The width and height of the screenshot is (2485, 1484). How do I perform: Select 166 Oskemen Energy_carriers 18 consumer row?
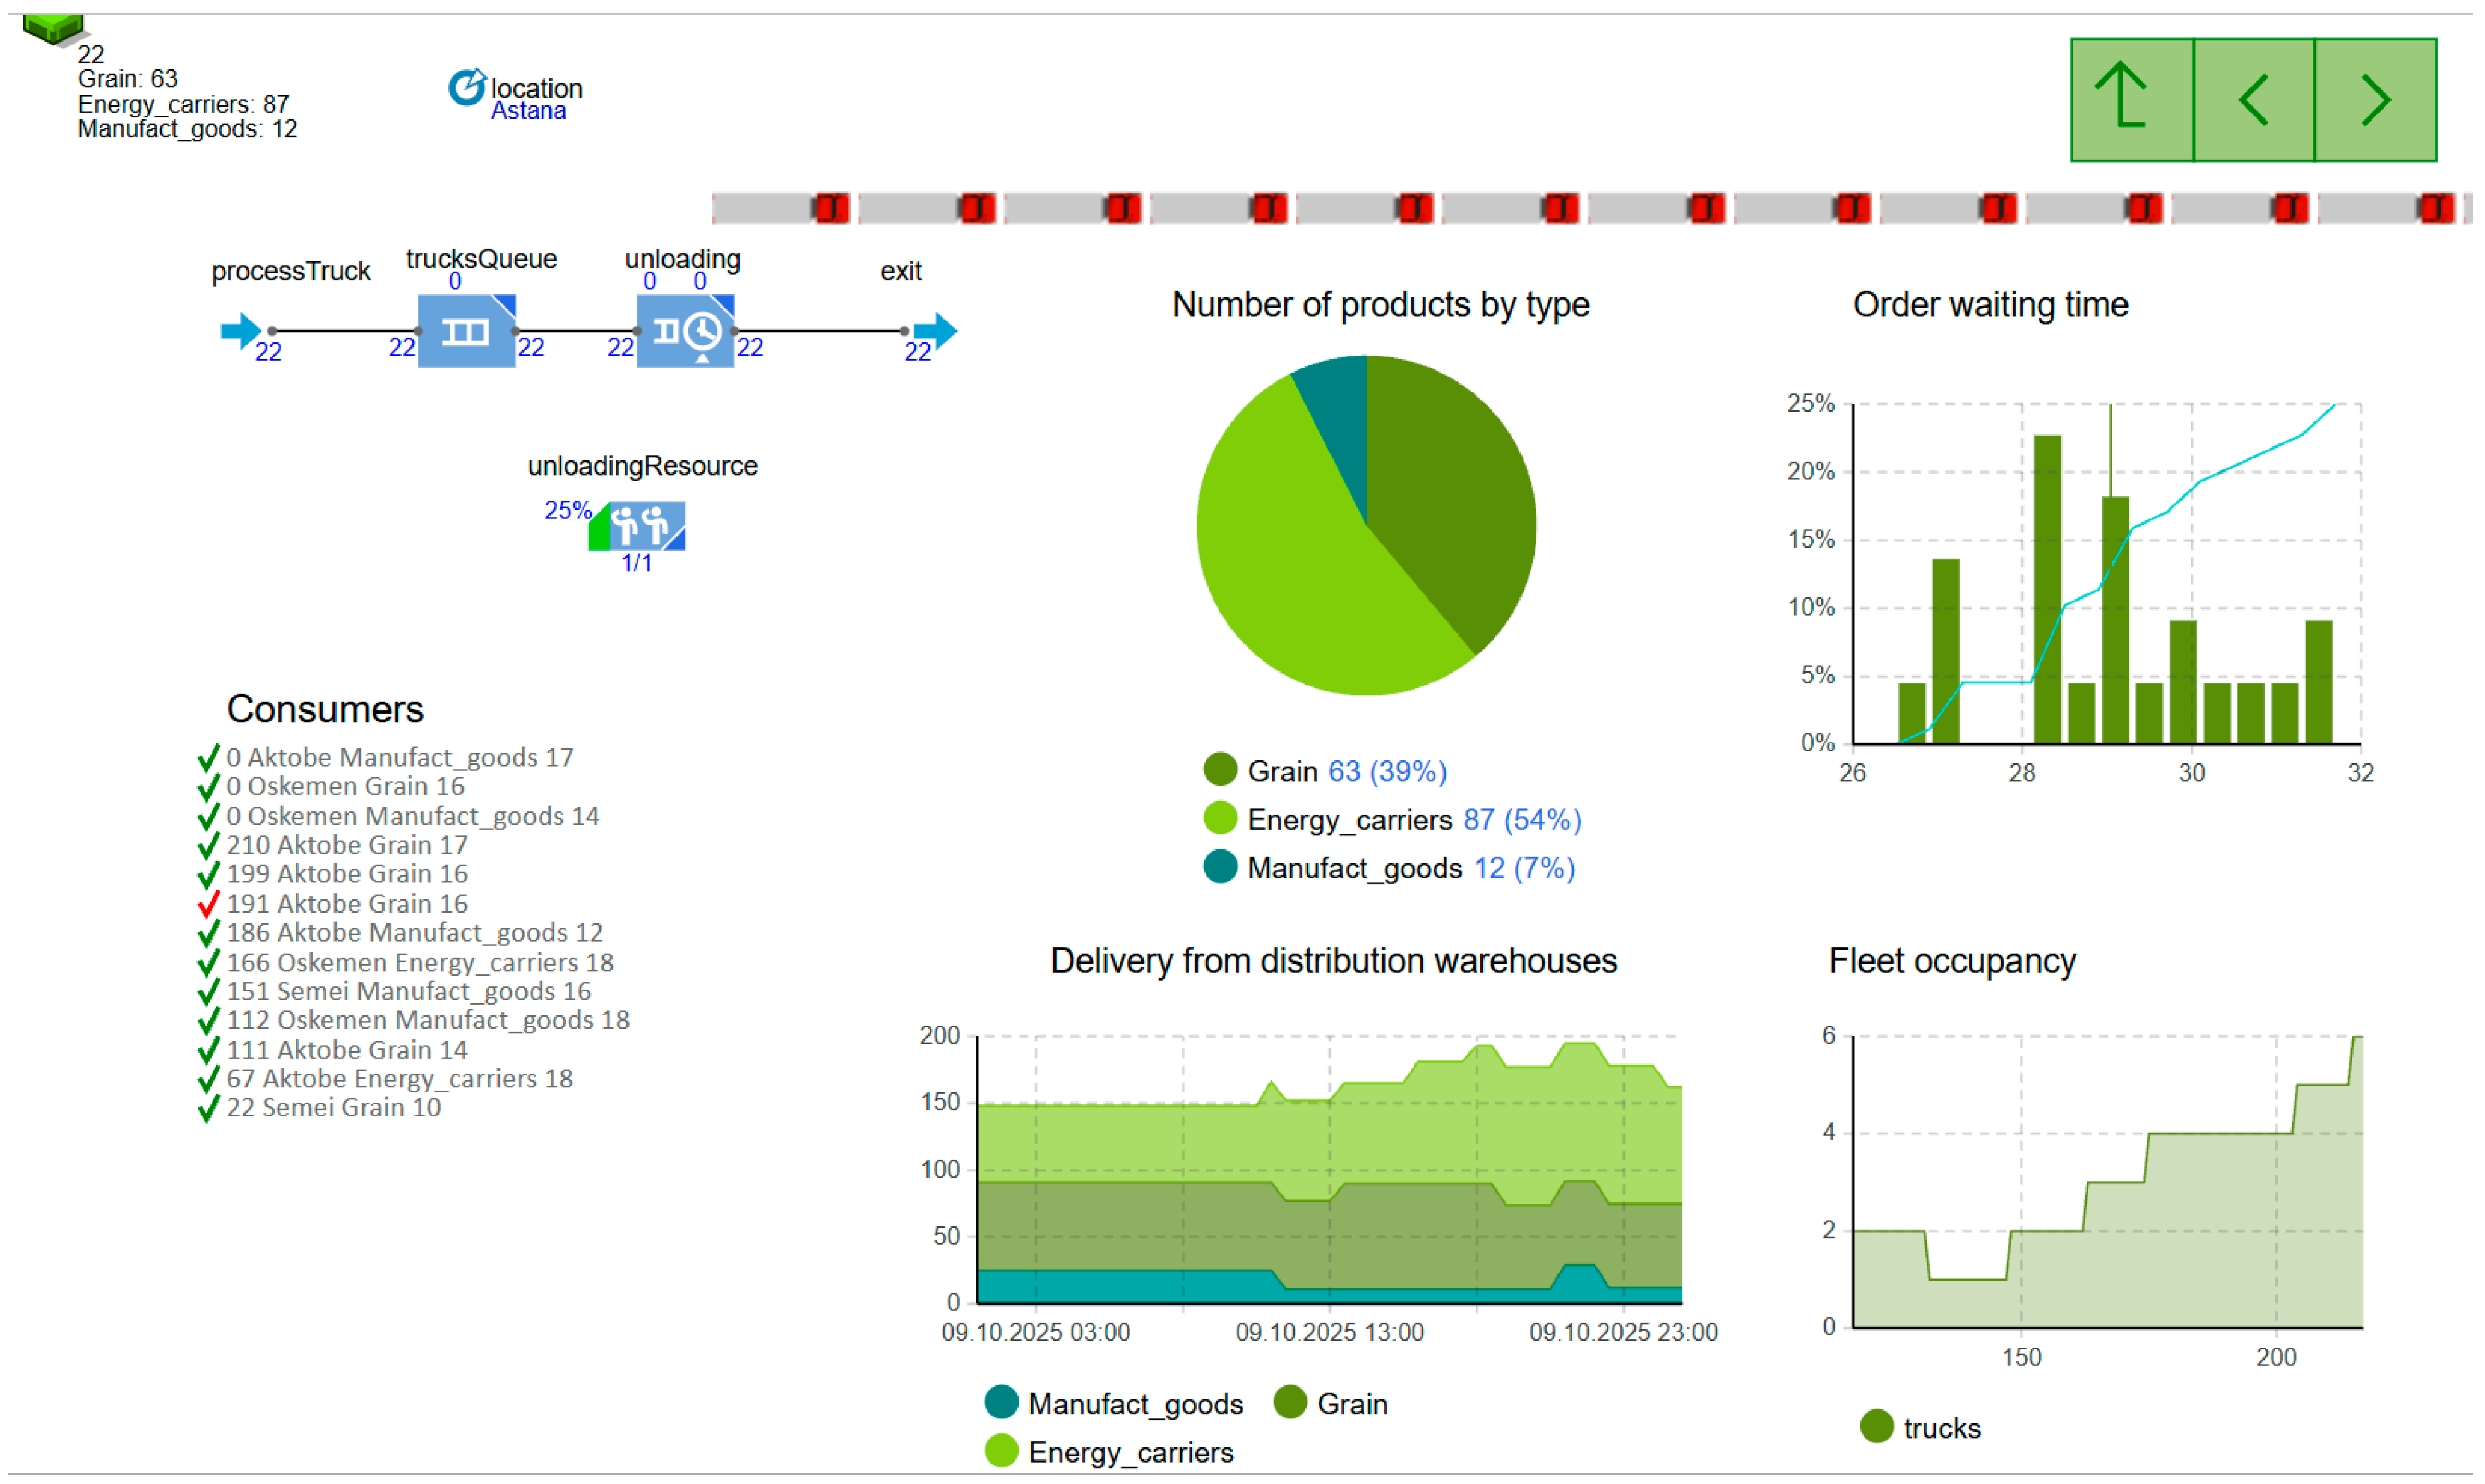point(420,964)
